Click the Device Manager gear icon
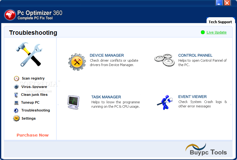Viewport: 237px width, 160px height. pos(77,62)
